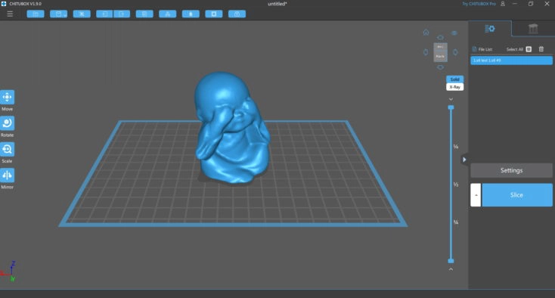Click the bottom handle of layer slider
The height and width of the screenshot is (298, 555).
pyautogui.click(x=451, y=261)
